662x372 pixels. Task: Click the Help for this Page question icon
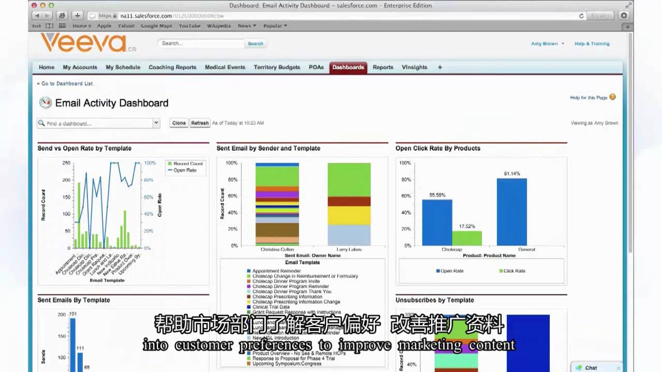612,97
